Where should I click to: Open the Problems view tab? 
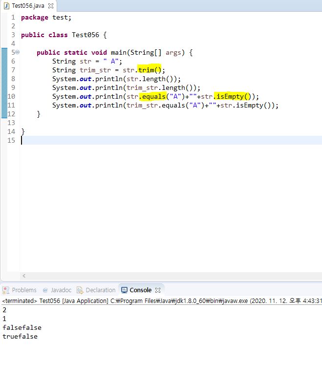point(20,290)
